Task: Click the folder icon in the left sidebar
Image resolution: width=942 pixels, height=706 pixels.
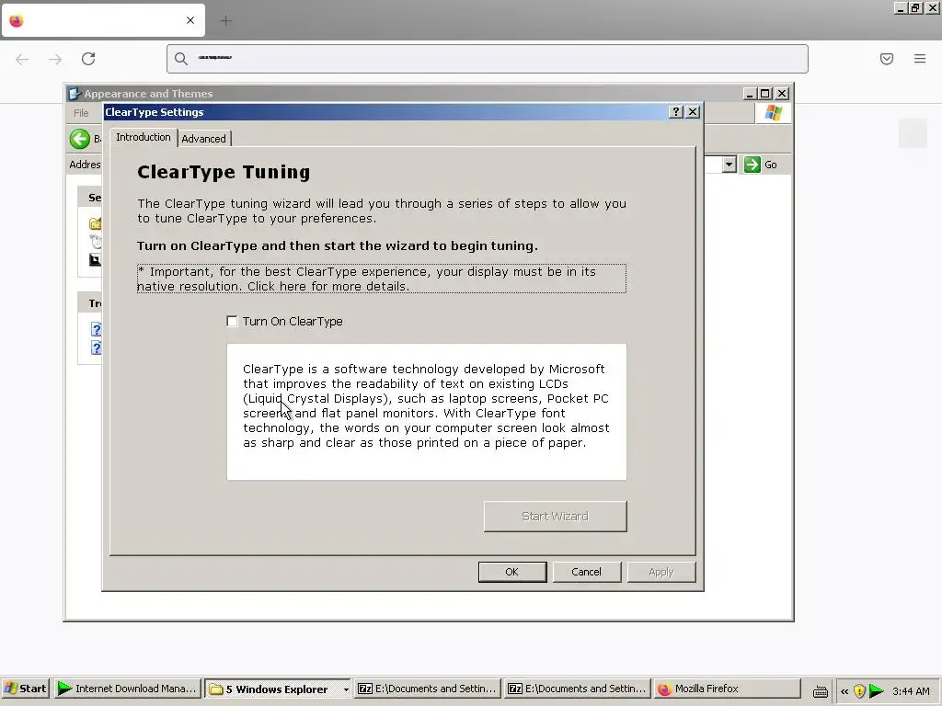Action: coord(95,224)
